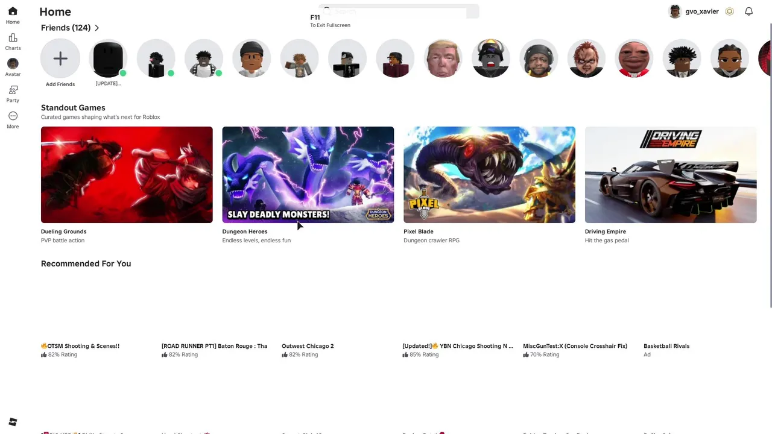Open Outwest Chicago 2 game
772x434 pixels.
tap(308, 346)
